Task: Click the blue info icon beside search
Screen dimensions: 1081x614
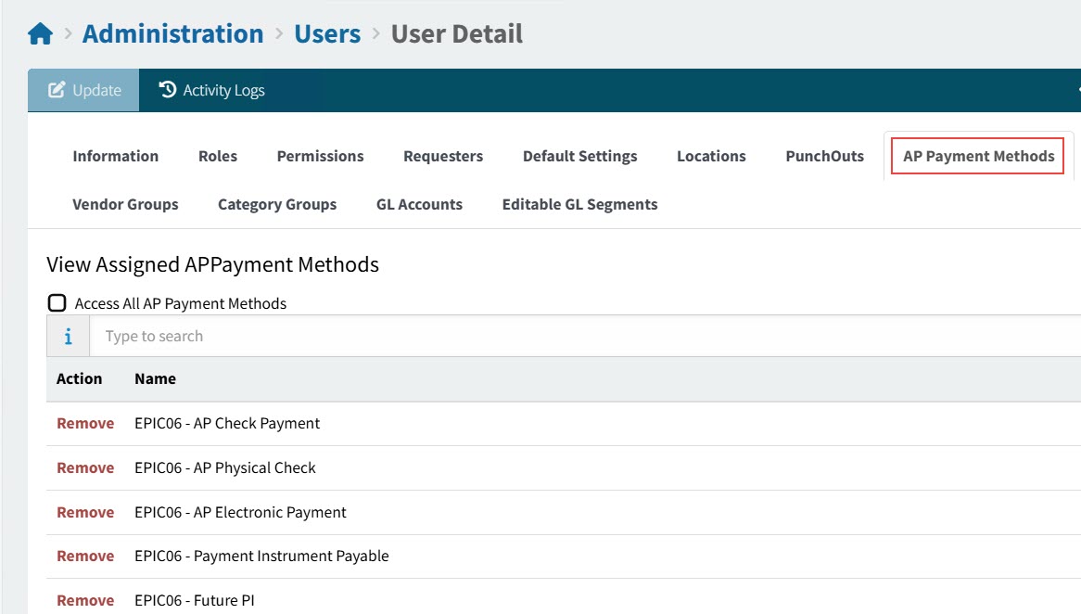Action: pos(68,337)
